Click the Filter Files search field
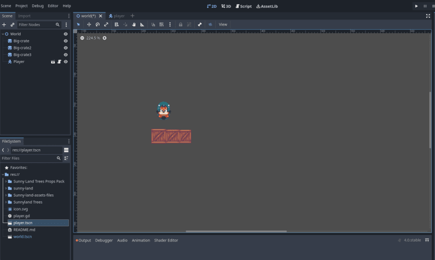Image resolution: width=435 pixels, height=260 pixels. (31, 158)
